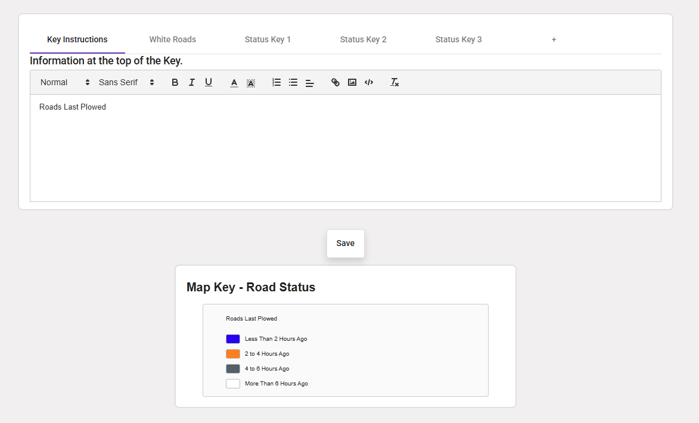Insert a code block
The width and height of the screenshot is (699, 423).
tap(369, 83)
